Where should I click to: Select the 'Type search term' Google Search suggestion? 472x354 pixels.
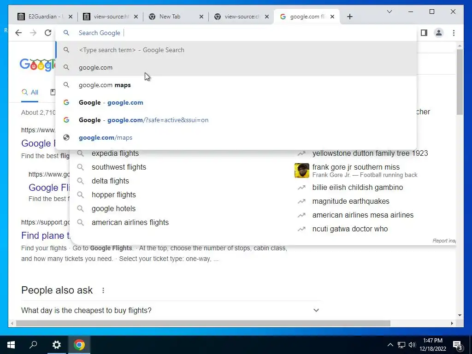[x=236, y=50]
